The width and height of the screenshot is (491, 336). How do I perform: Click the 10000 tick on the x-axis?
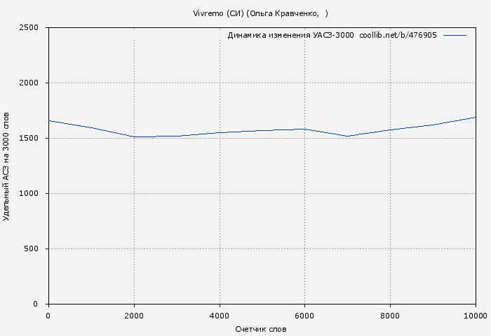point(475,316)
